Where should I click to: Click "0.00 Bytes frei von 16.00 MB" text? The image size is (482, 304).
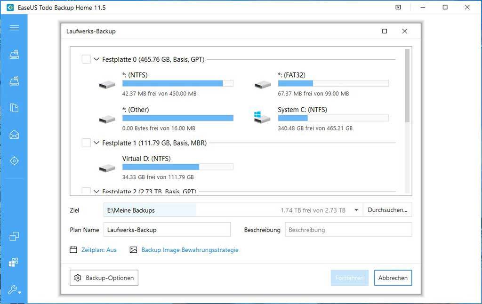coord(159,128)
